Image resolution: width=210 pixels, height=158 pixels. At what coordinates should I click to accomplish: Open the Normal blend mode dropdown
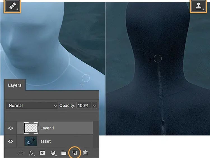[x=32, y=106]
